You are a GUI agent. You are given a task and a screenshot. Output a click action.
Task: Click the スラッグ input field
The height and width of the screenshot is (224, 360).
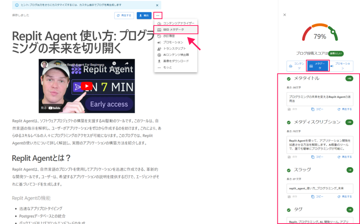pos(320,189)
